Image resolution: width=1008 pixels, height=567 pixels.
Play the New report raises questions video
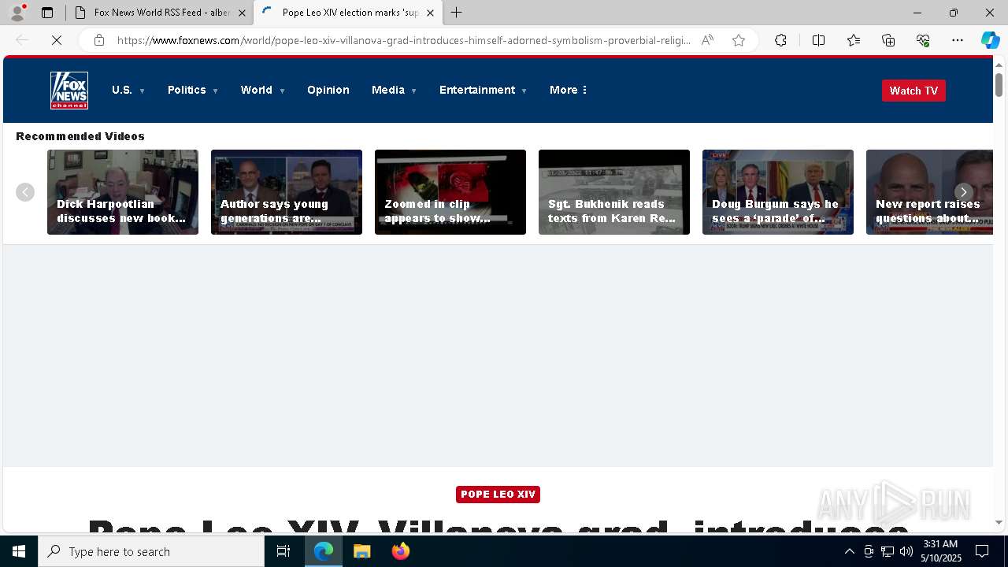(x=929, y=192)
